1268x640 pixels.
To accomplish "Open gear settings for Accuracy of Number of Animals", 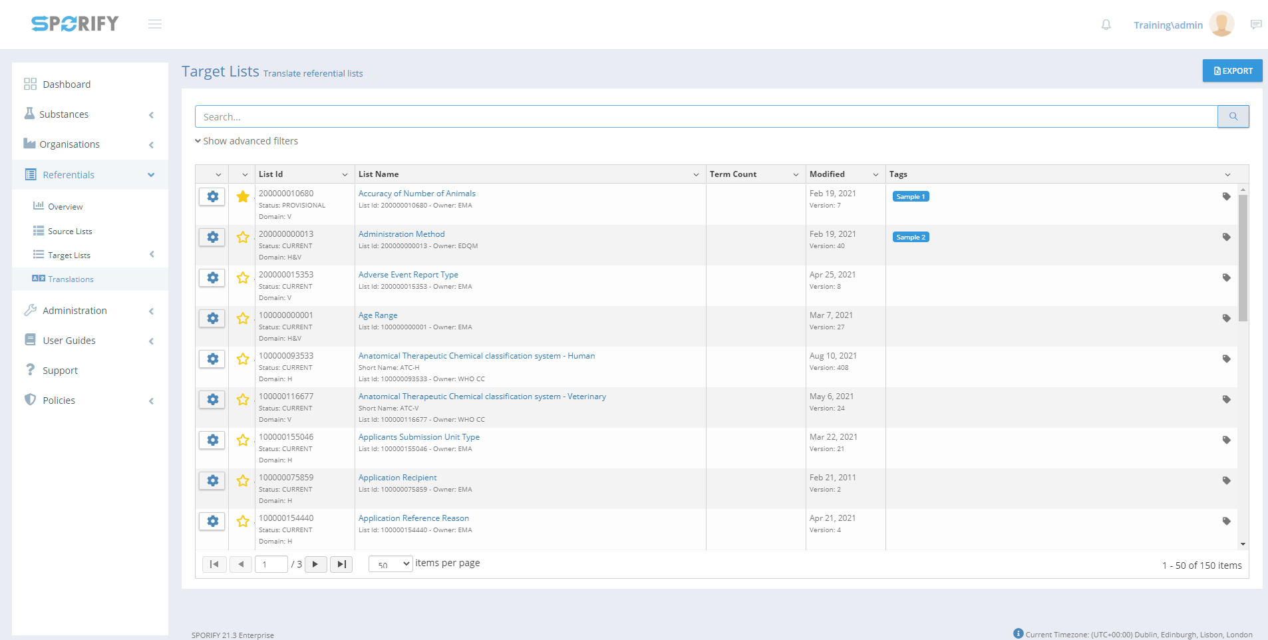I will pos(212,197).
